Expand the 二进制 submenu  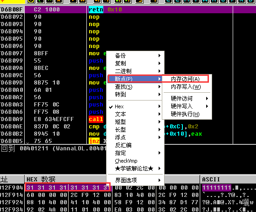(x=135, y=71)
